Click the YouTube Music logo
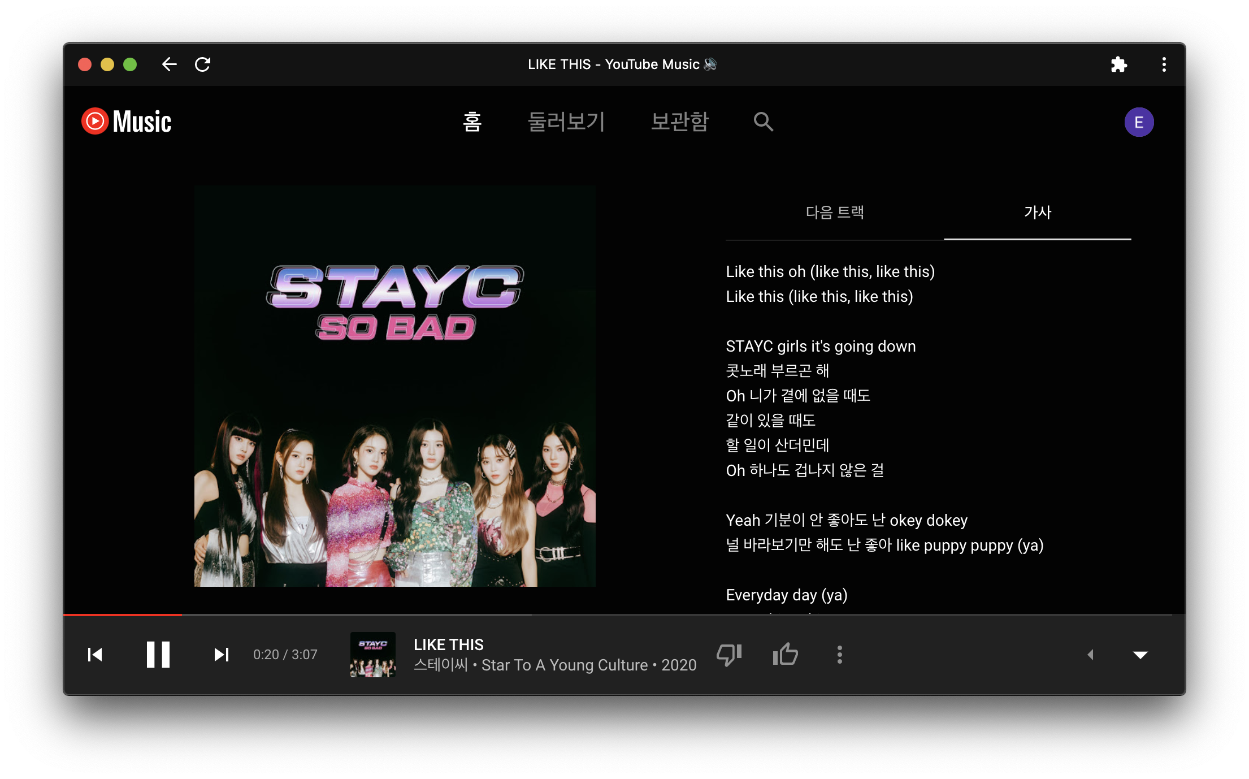Viewport: 1249px width, 779px height. pyautogui.click(x=127, y=122)
